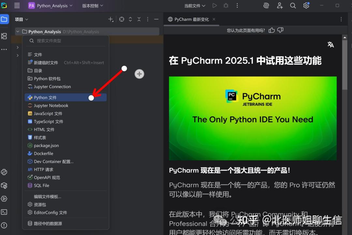The height and width of the screenshot is (235, 352).
Task: Open the more actions menu beside Debug
Action: [x=237, y=6]
